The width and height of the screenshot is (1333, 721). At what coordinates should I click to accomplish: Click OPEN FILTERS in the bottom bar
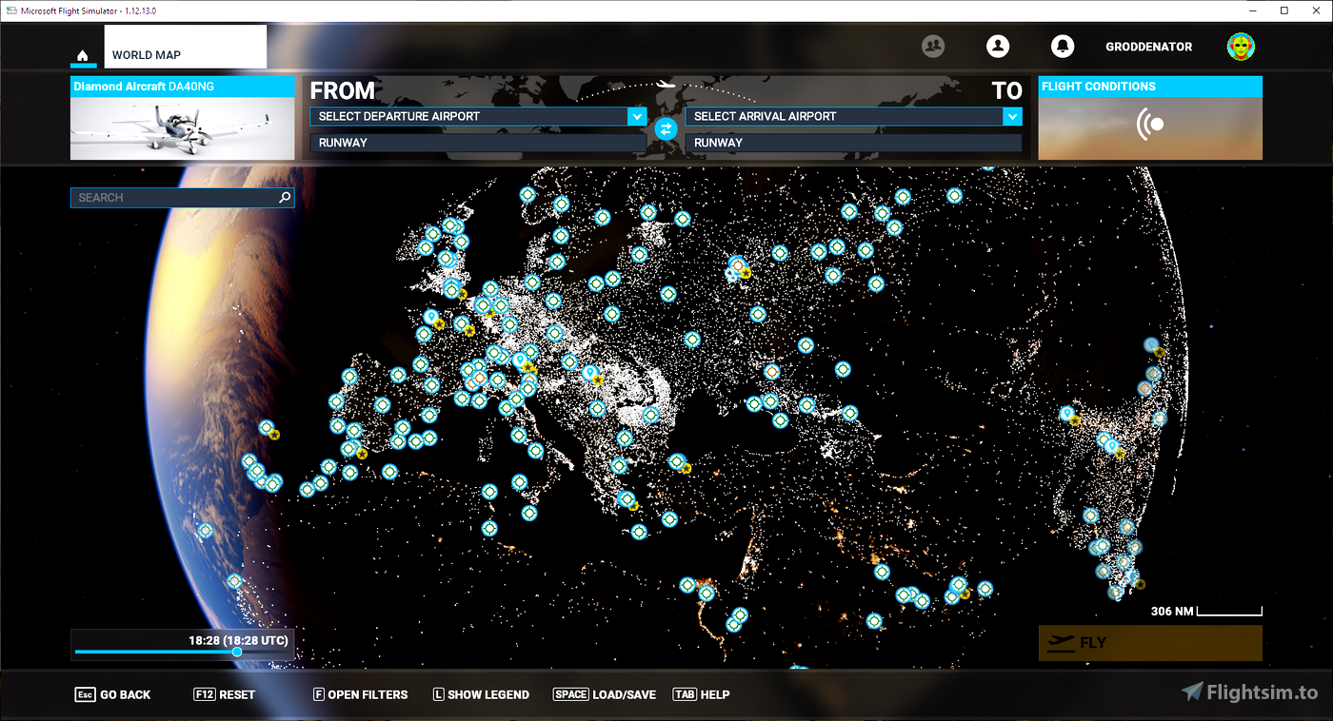(360, 694)
